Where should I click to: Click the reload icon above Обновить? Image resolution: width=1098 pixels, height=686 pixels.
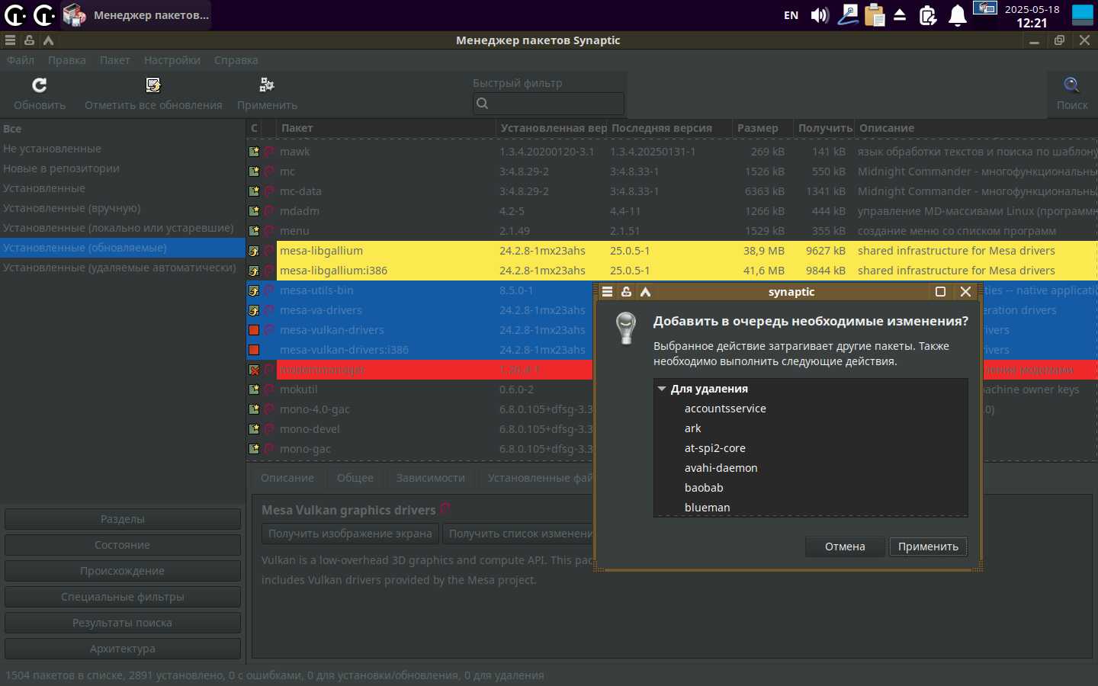click(40, 85)
